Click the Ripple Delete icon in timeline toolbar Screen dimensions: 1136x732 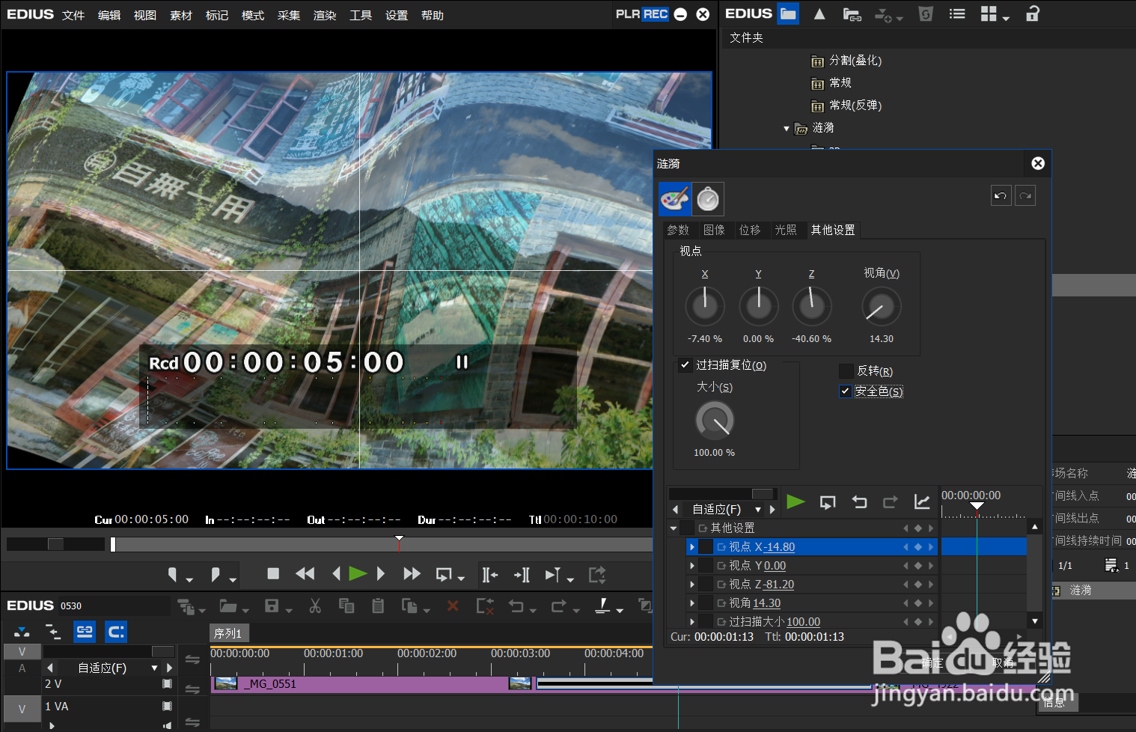coord(485,606)
